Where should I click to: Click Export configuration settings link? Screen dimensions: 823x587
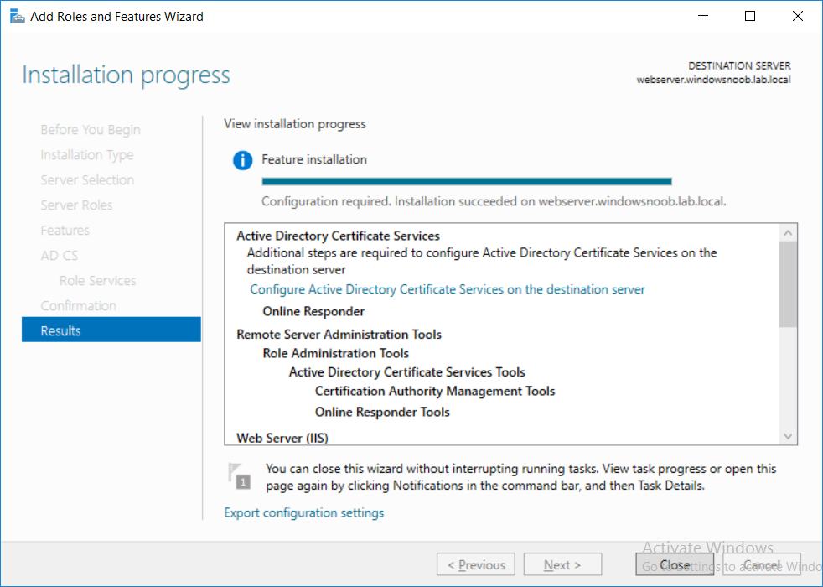pyautogui.click(x=304, y=512)
